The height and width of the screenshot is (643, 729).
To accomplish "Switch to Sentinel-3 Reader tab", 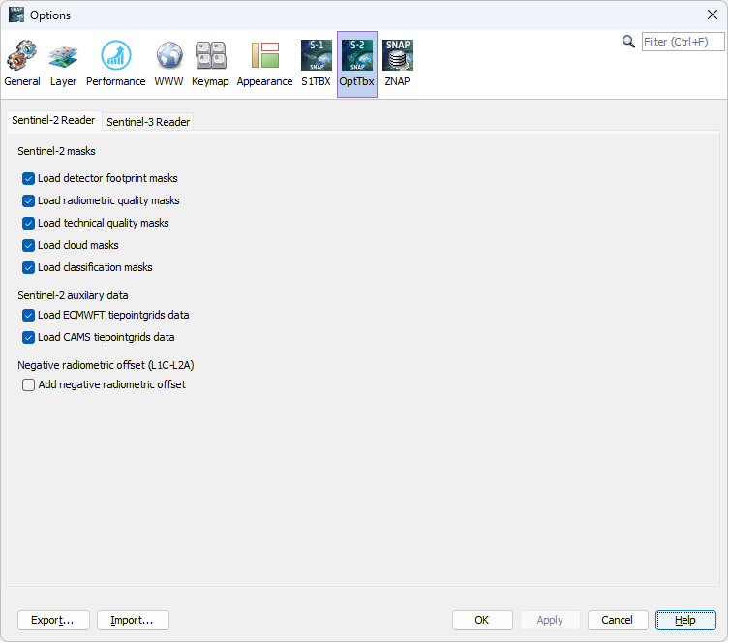I will [x=148, y=122].
